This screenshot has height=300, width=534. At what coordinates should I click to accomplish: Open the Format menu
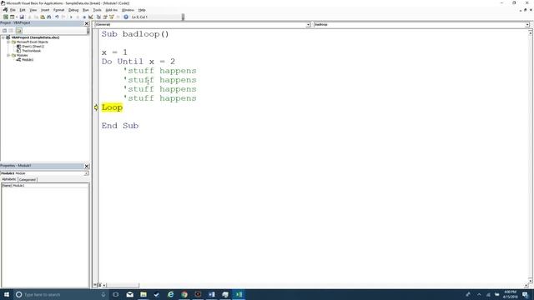tap(59, 10)
